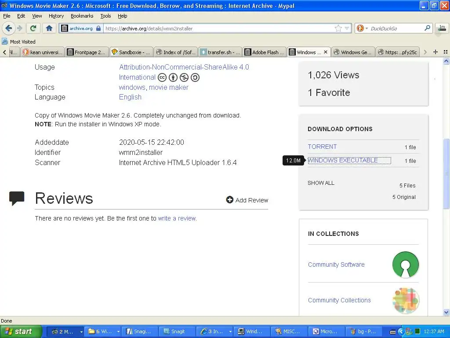This screenshot has height=338, width=450.
Task: Open the movie maker topic link
Action: pyautogui.click(x=169, y=88)
